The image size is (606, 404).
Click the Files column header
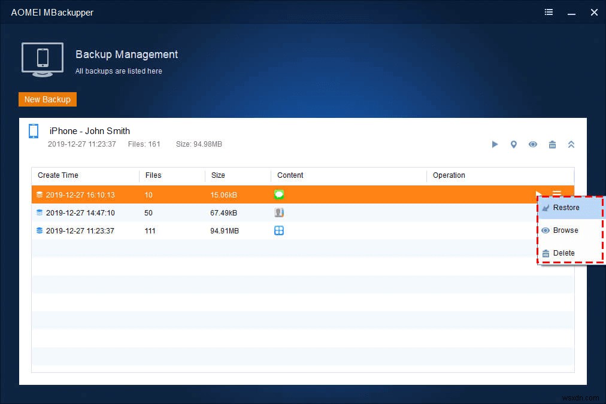point(153,175)
